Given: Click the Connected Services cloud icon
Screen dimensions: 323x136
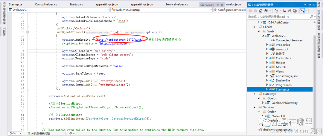Looking at the screenshot, I should coord(273,40).
